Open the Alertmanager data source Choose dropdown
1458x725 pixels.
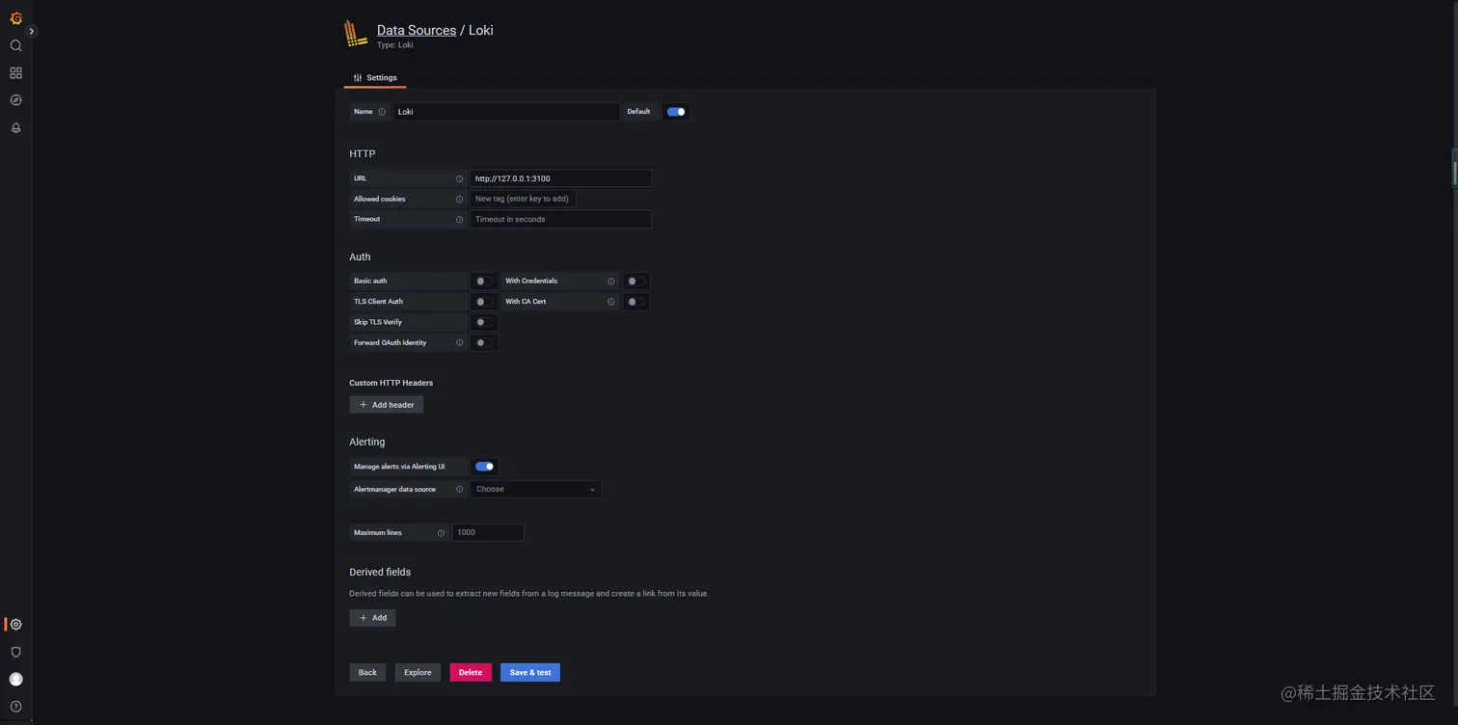pyautogui.click(x=536, y=490)
